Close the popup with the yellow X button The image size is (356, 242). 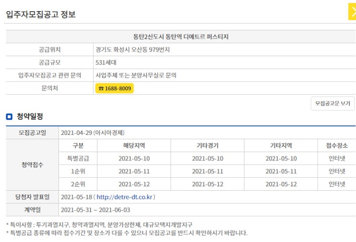click(352, 12)
